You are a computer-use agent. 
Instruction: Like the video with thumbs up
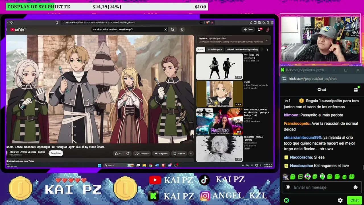point(118,153)
